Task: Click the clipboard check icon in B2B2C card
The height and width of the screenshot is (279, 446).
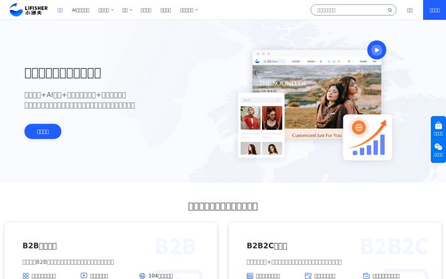Action: click(x=366, y=276)
